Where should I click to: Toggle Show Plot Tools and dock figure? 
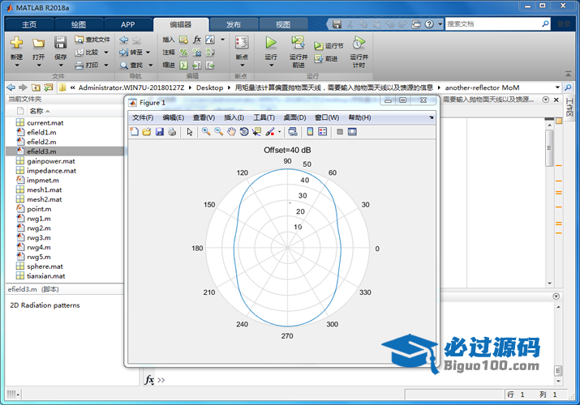point(352,131)
